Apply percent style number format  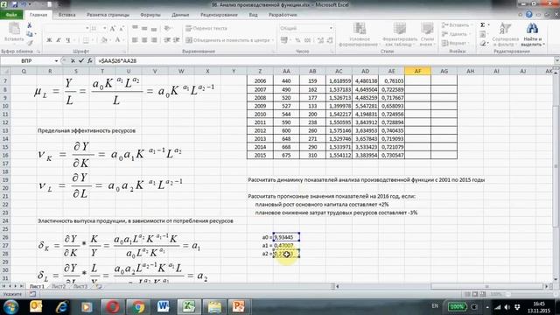point(297,40)
